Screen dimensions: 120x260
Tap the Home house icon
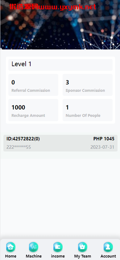pos(11,247)
